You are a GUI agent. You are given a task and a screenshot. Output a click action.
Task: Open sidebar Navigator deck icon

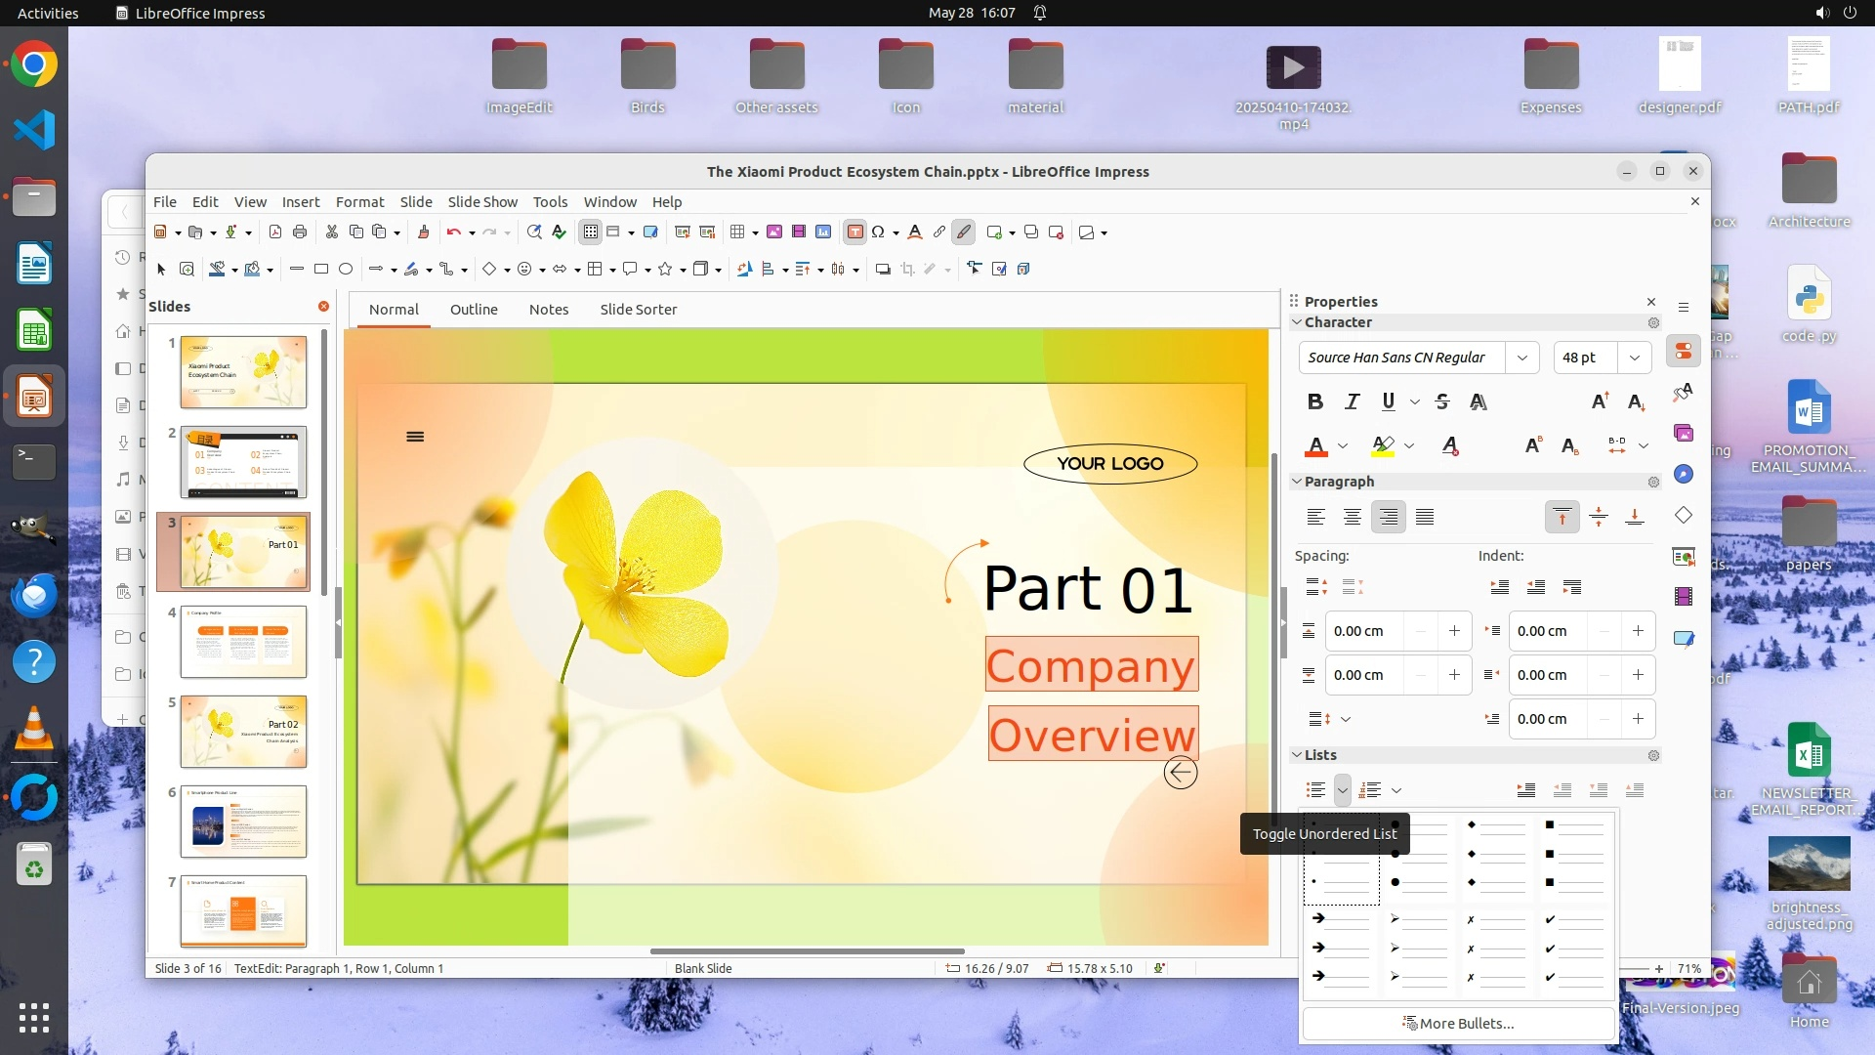(x=1684, y=474)
